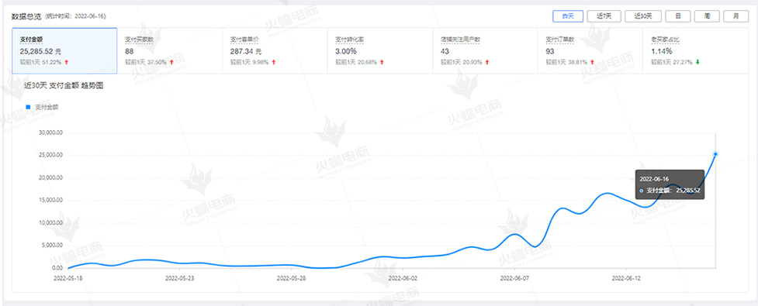Click the red up arrow beside 20.68%

pyautogui.click(x=382, y=62)
